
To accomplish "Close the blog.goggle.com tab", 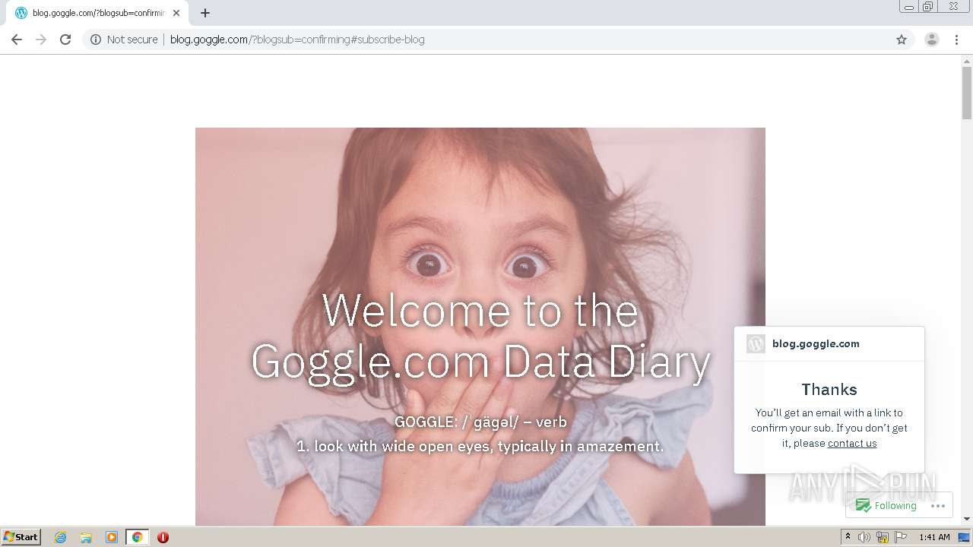I will [x=176, y=13].
